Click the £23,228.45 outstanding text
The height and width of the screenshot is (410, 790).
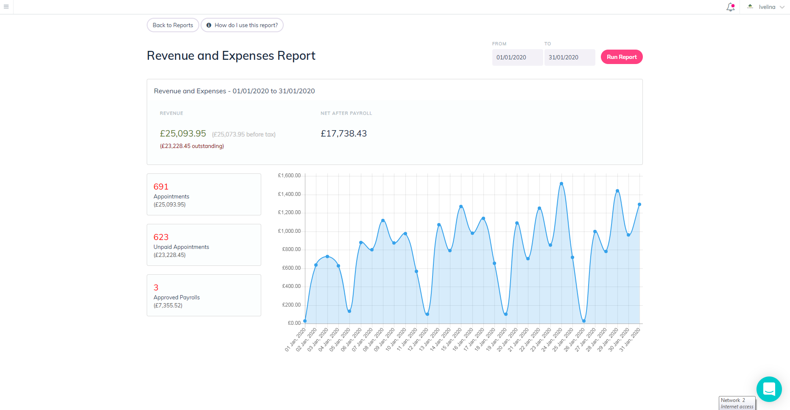[192, 146]
